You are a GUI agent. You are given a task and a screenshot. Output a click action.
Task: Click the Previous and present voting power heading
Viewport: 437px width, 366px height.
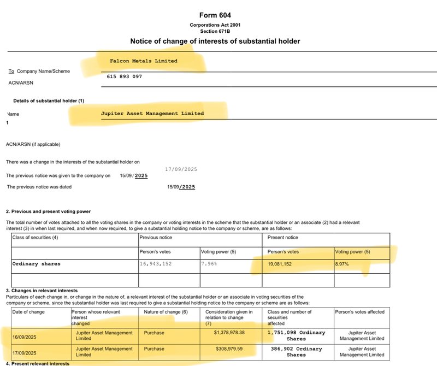point(48,211)
